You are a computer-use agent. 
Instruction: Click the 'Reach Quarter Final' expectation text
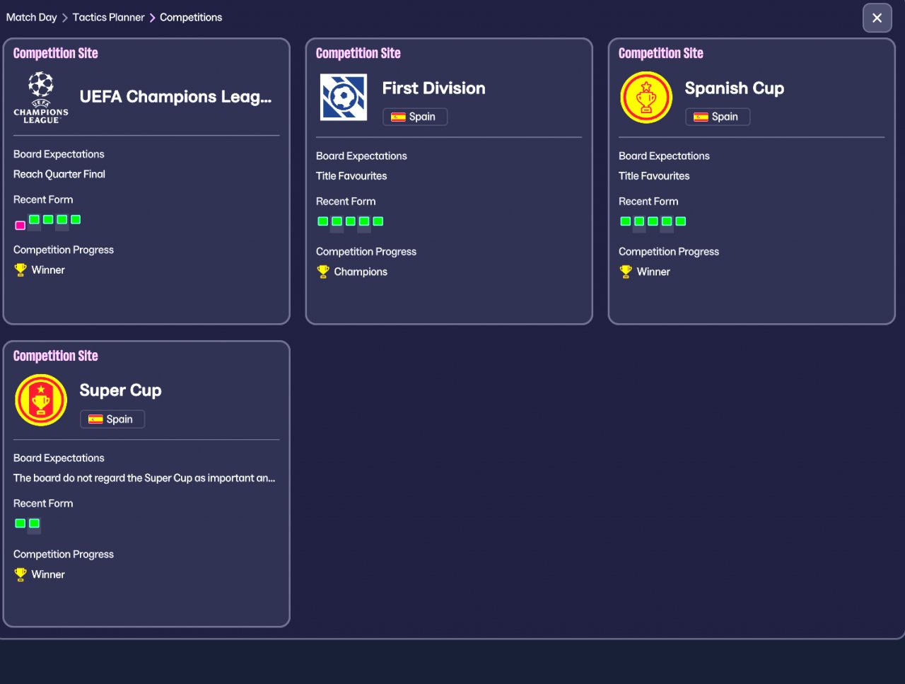(x=59, y=174)
